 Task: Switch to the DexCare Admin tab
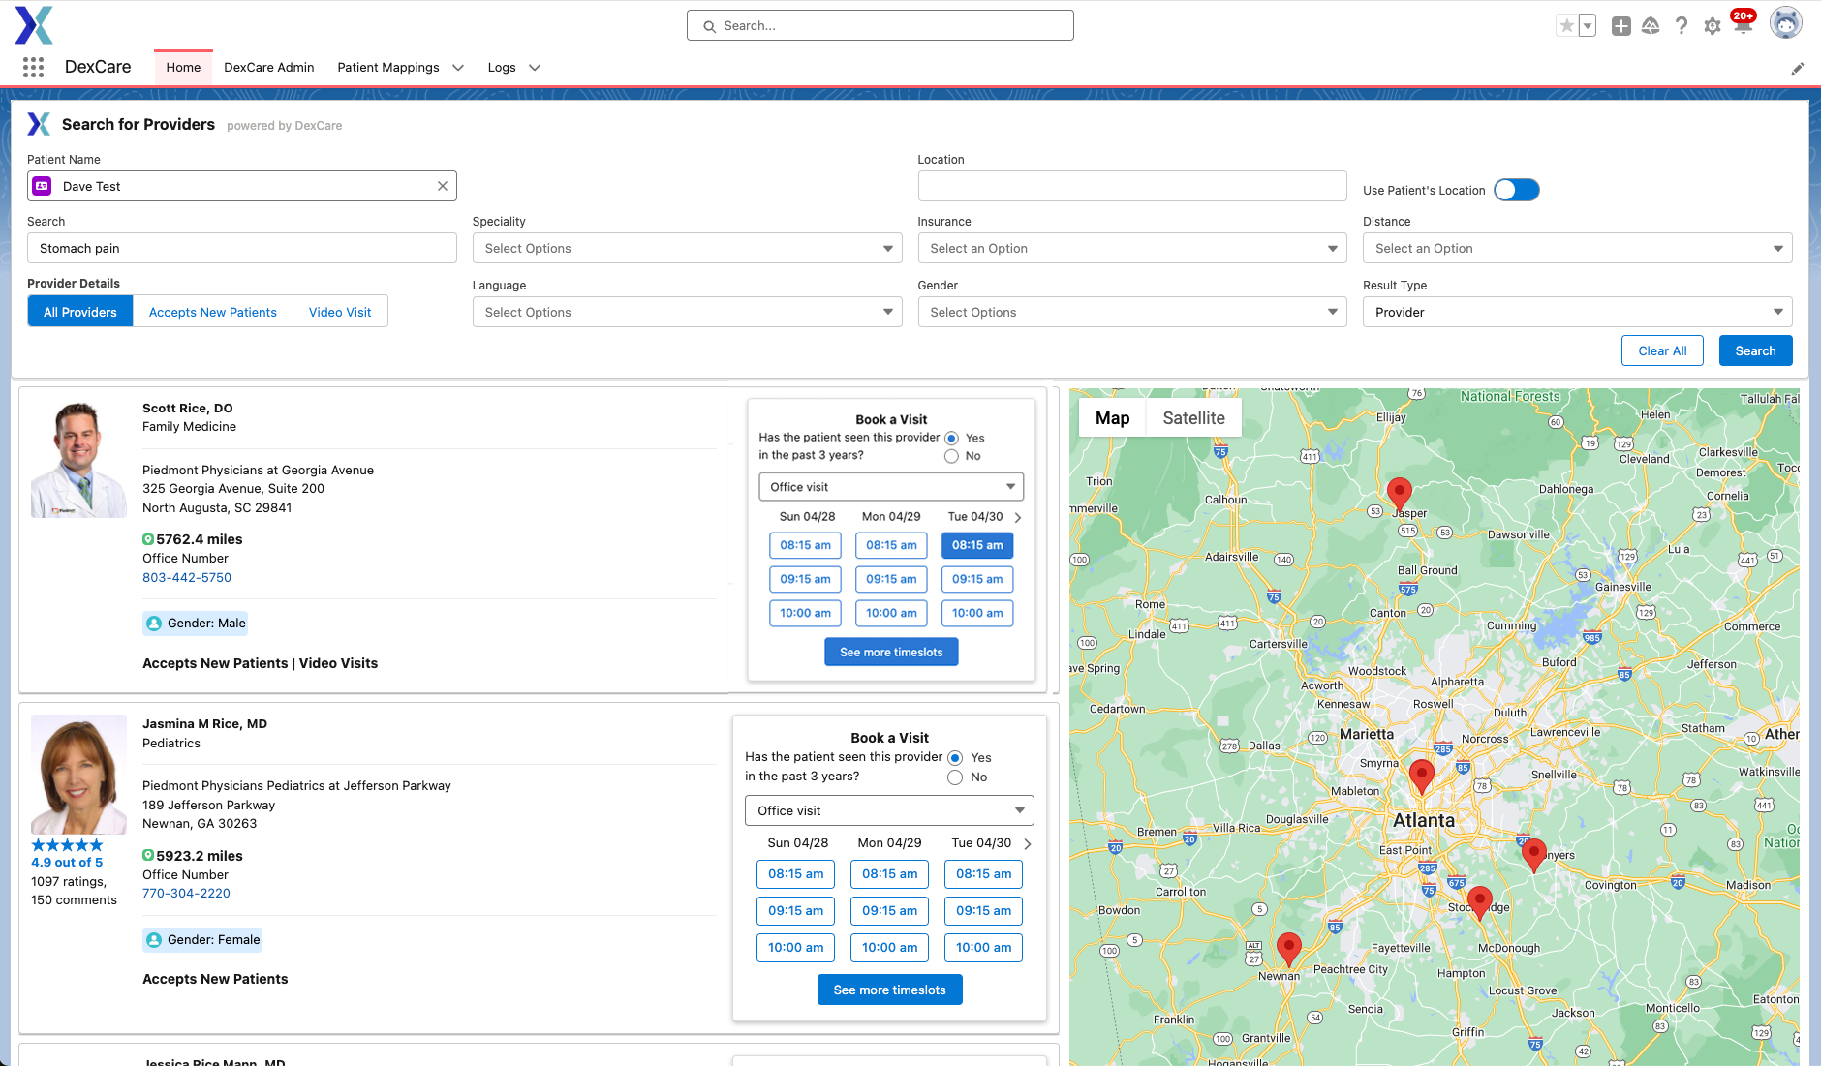coord(269,67)
